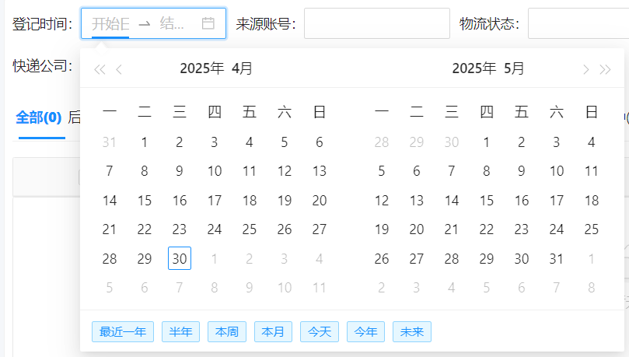Click the 2025年 year label above April

pos(201,68)
